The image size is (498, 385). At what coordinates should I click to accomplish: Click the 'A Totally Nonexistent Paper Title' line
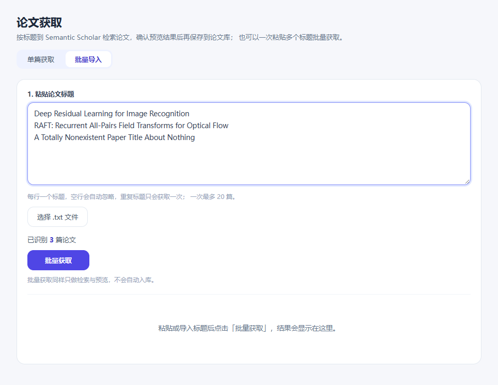[114, 137]
